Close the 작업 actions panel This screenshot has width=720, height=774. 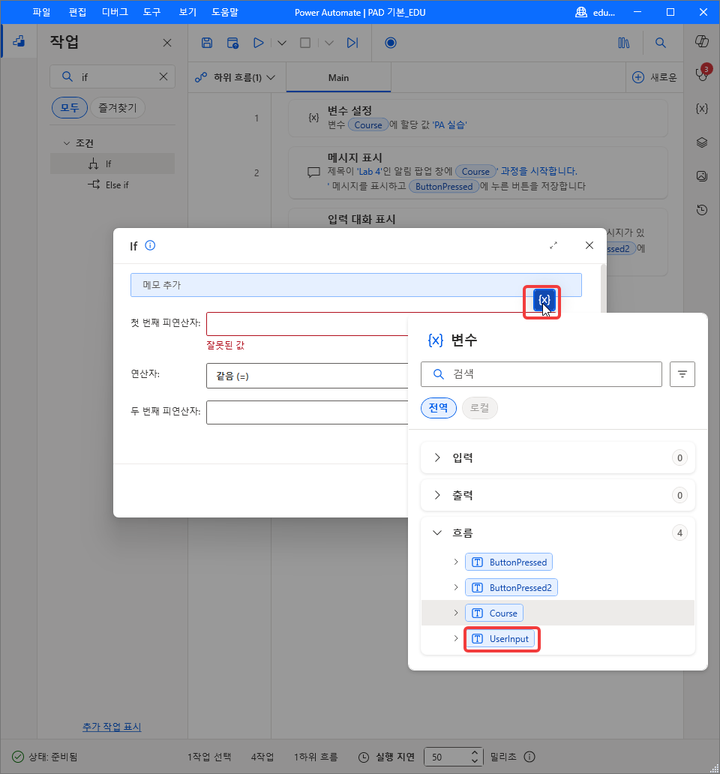click(167, 43)
